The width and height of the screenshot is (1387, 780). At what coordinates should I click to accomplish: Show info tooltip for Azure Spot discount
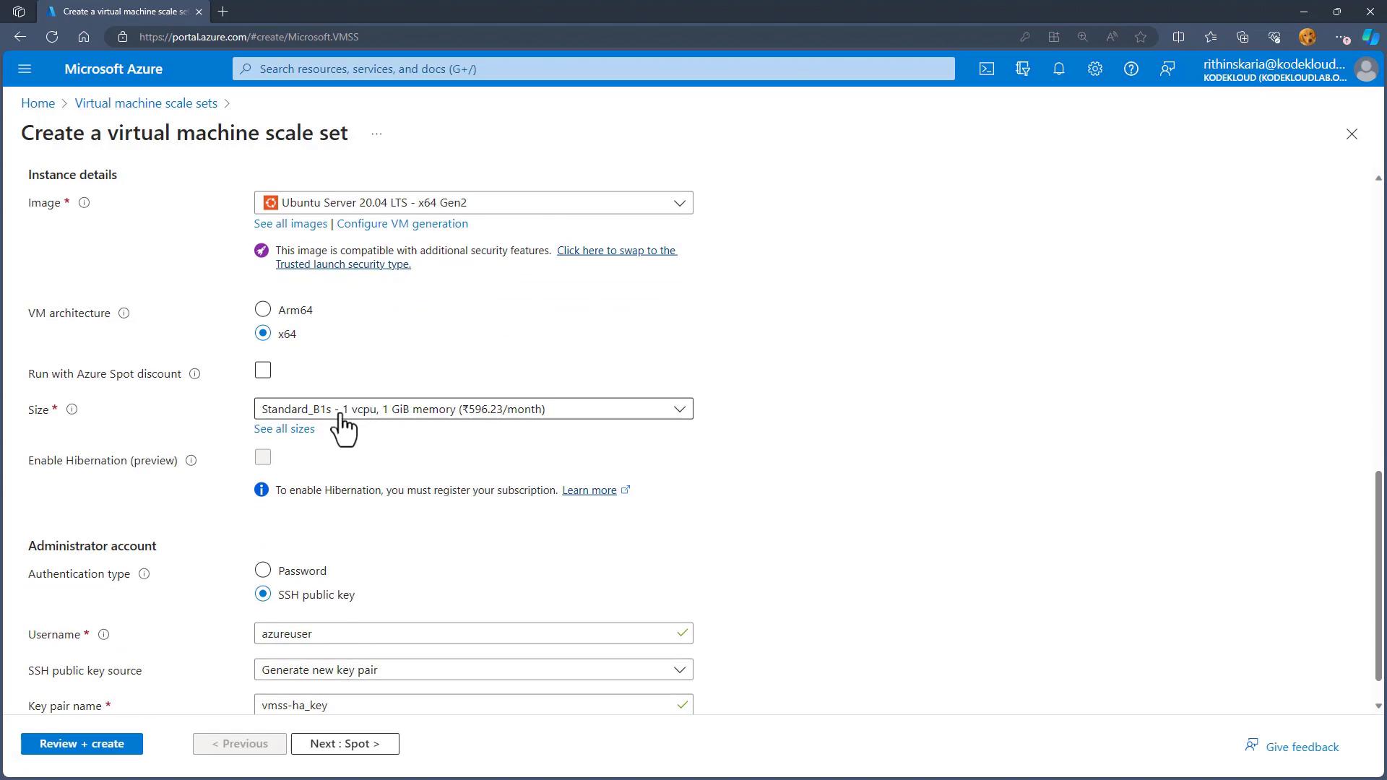(194, 374)
